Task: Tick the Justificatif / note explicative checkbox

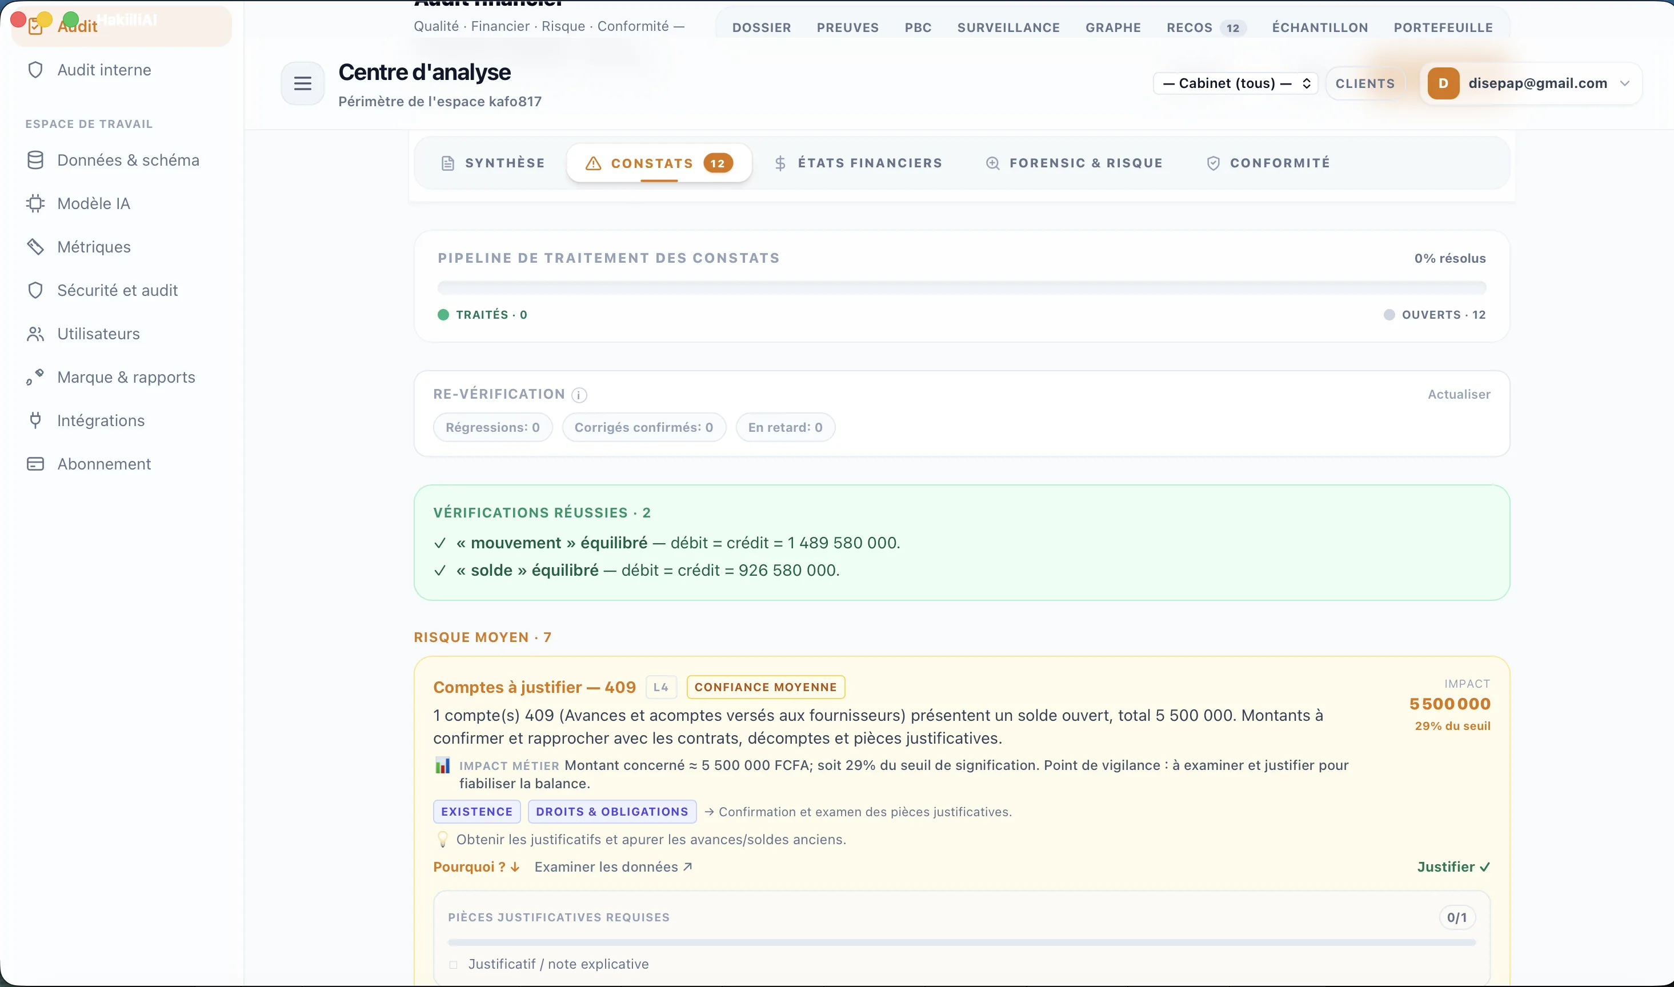Action: (453, 964)
